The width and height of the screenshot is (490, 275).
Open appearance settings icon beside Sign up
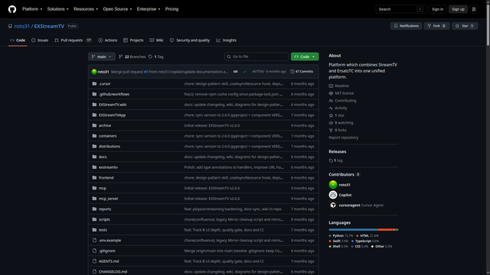pyautogui.click(x=474, y=9)
